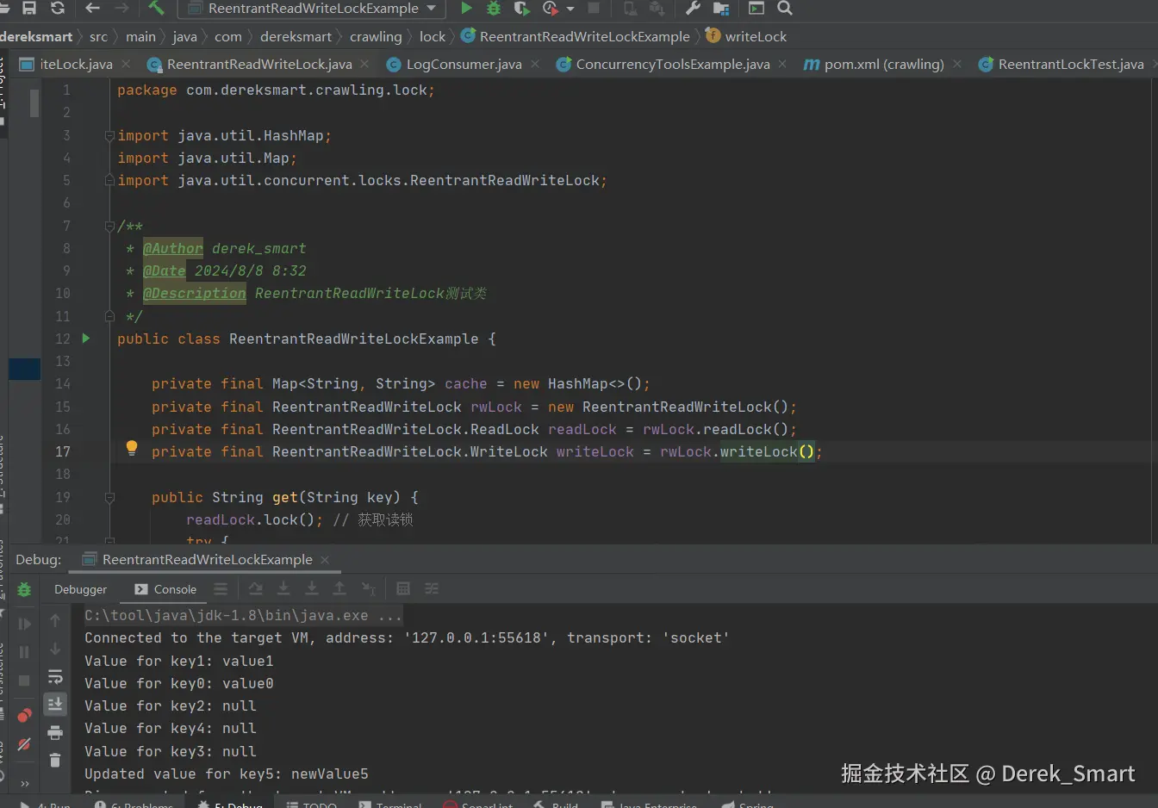Switch to the ReentrantReadWriteLock.java tab
The width and height of the screenshot is (1158, 808).
tap(259, 64)
